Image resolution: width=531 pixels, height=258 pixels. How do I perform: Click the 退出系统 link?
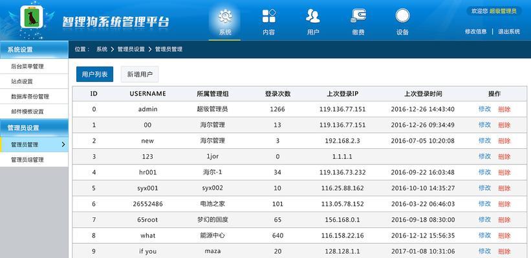(509, 32)
